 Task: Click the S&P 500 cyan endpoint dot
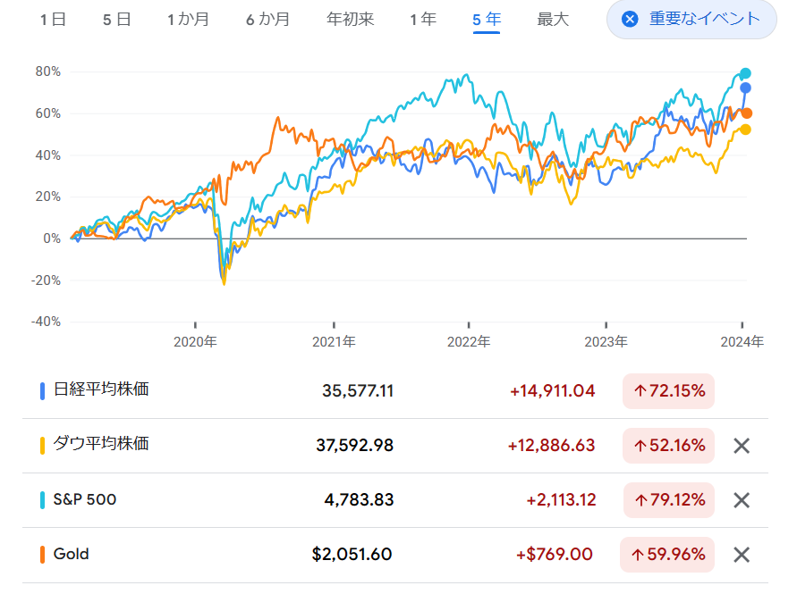click(745, 73)
